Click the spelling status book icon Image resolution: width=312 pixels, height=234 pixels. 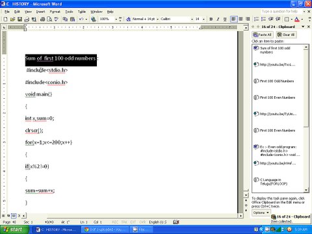[176, 222]
